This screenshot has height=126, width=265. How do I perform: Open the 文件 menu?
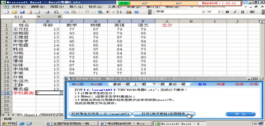click(x=18, y=7)
